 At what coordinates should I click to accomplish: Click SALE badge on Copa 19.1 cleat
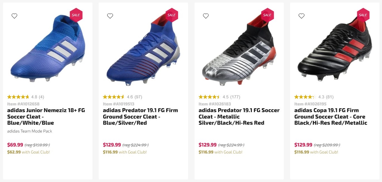pos(363,15)
